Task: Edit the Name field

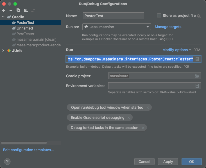Action: tap(113, 16)
